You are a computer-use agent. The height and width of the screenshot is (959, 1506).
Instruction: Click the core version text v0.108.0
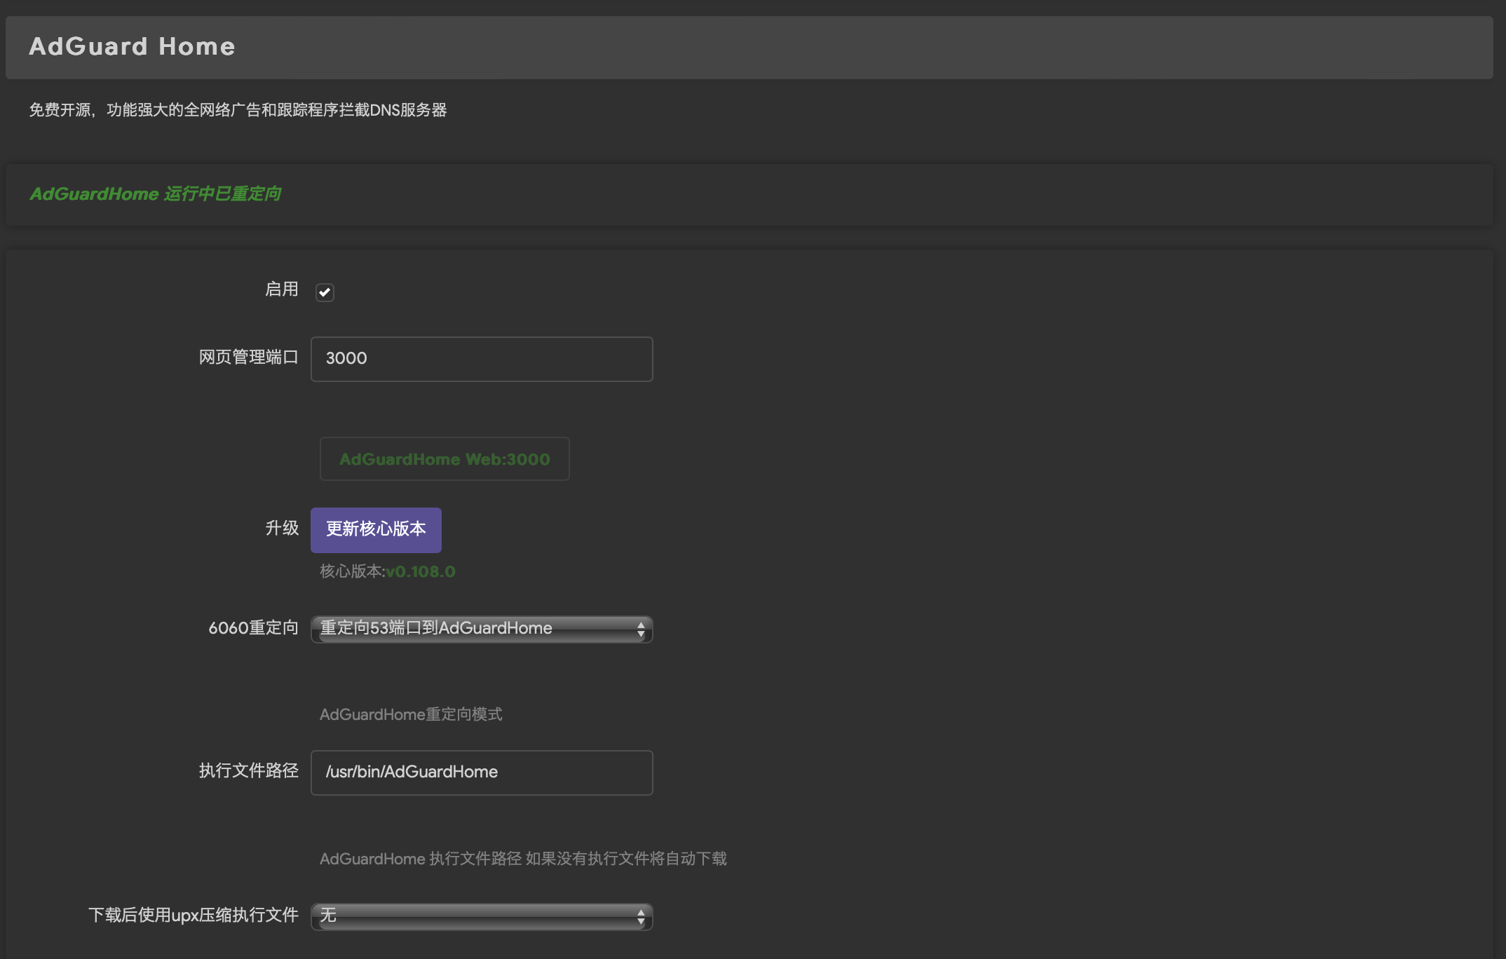[x=421, y=571]
